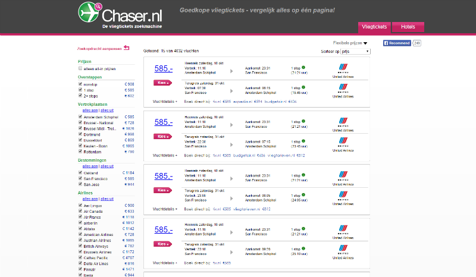Click the Chaser.nl airplane logo

pos(89,12)
